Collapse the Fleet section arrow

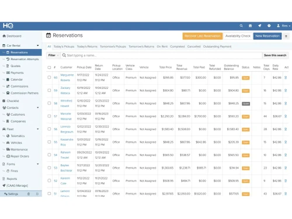[x=38, y=129]
